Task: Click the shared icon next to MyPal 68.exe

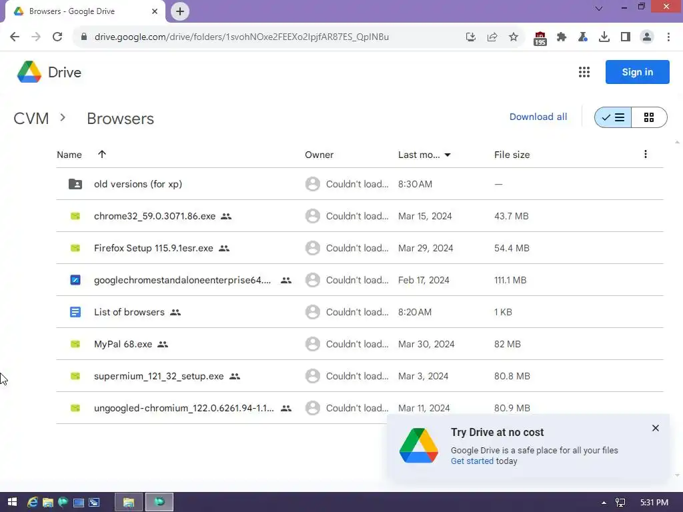Action: [x=163, y=345]
